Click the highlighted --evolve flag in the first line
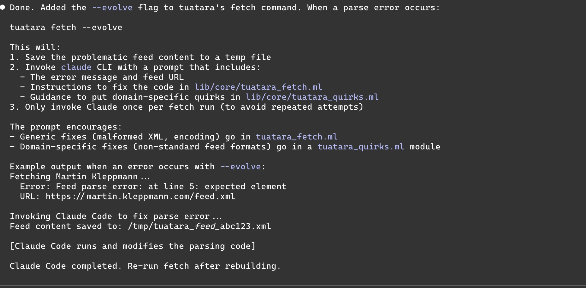This screenshot has width=586, height=288. click(112, 8)
